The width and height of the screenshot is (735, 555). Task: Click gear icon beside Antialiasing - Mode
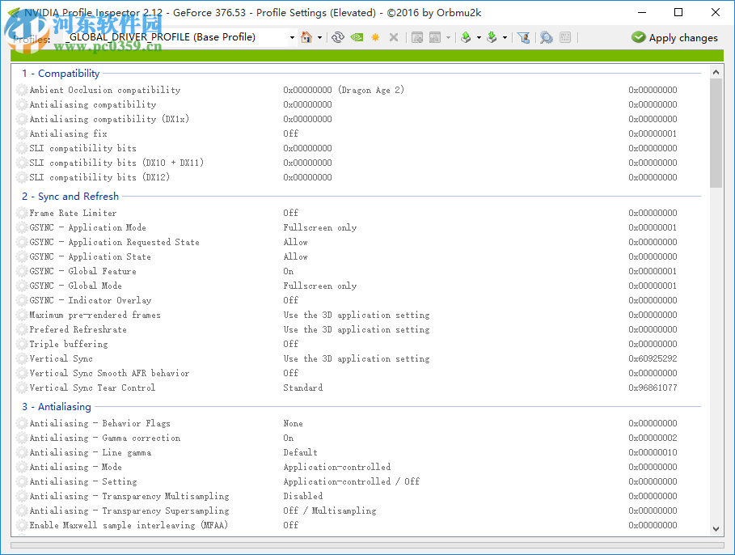pos(22,467)
